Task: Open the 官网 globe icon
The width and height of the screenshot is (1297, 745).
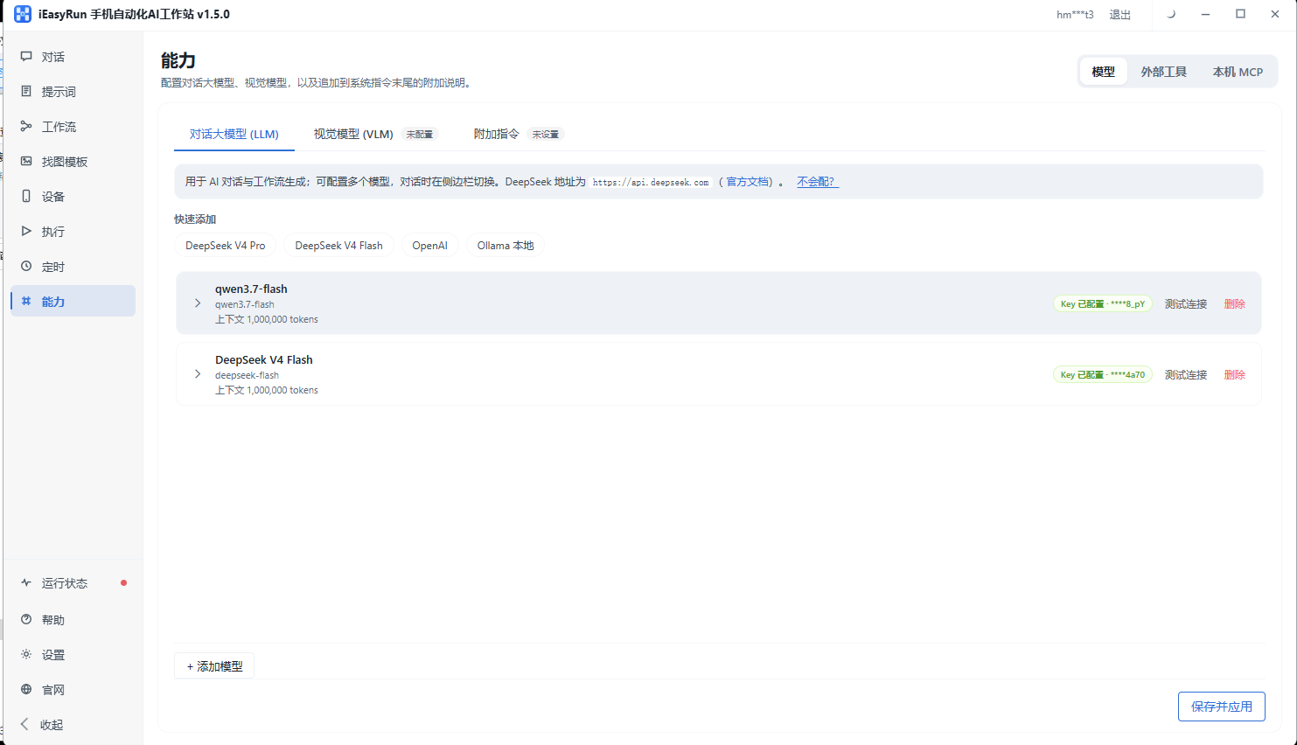Action: [x=26, y=690]
